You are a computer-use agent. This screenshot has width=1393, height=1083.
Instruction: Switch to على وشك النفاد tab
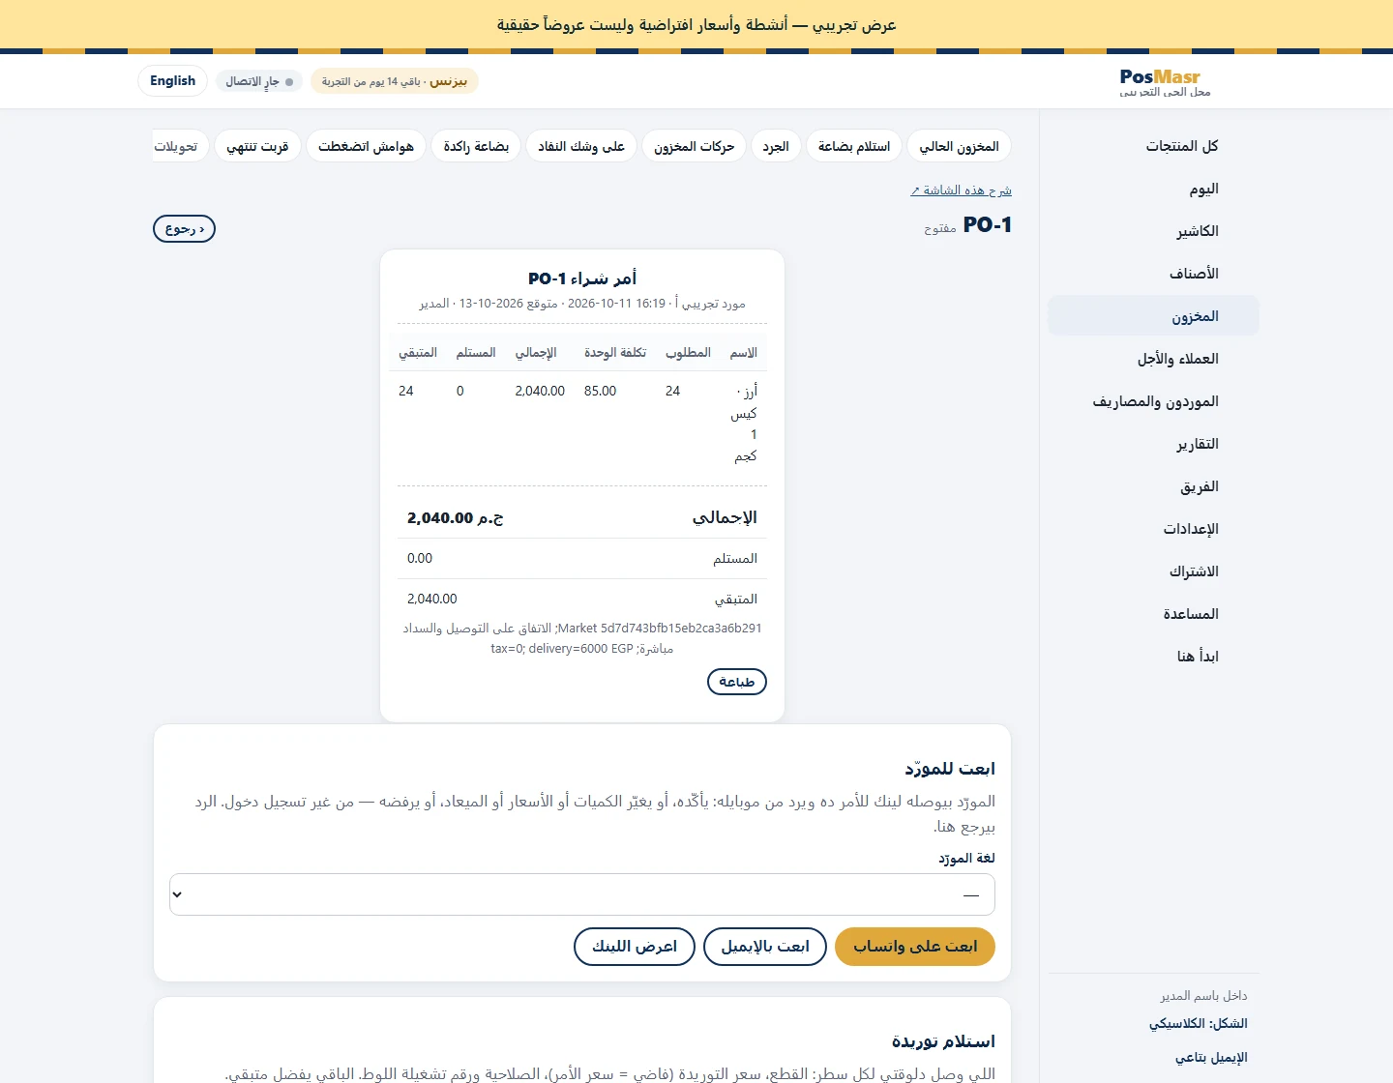coord(581,146)
